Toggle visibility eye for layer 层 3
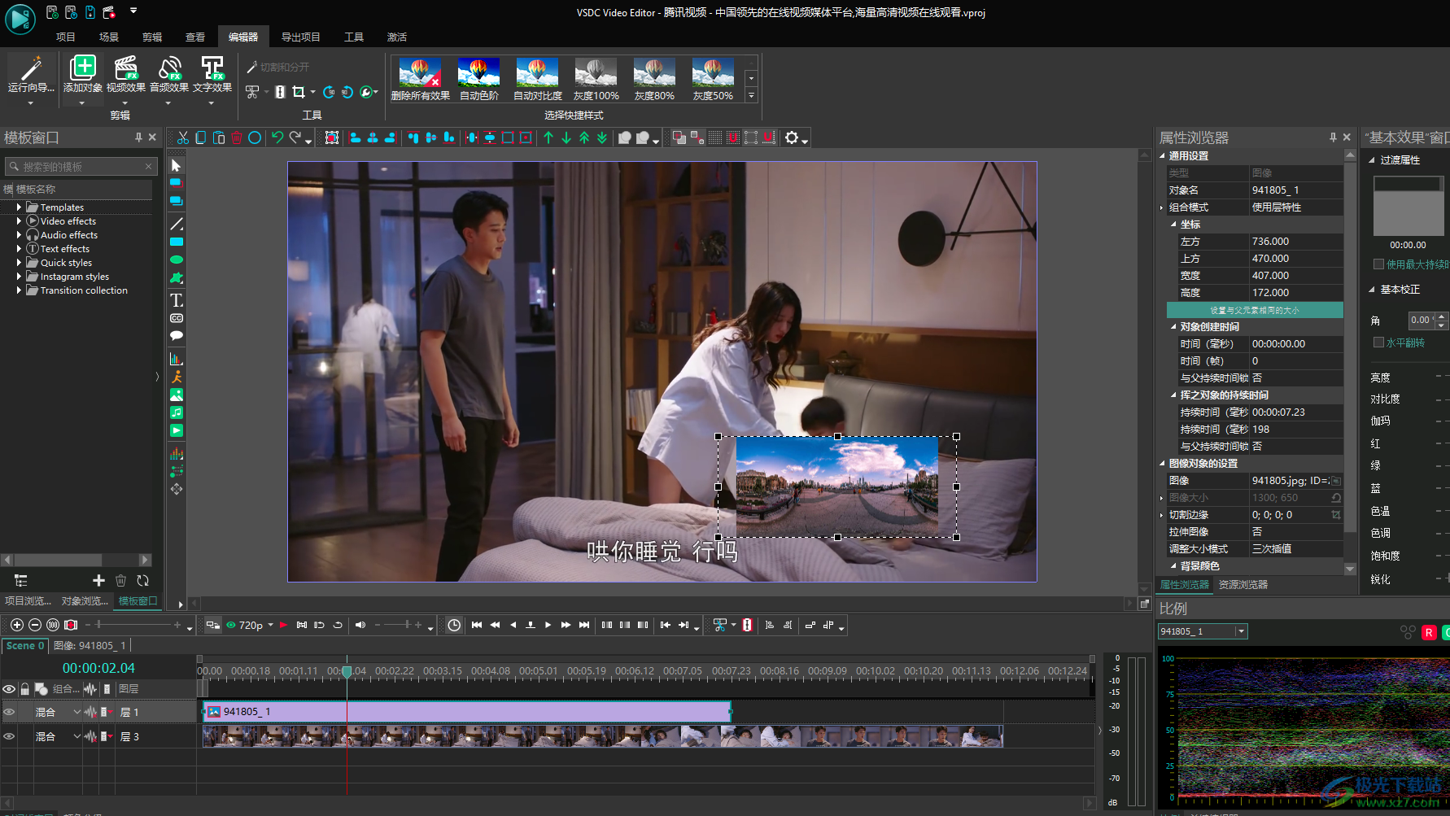The height and width of the screenshot is (816, 1450). pyautogui.click(x=9, y=736)
